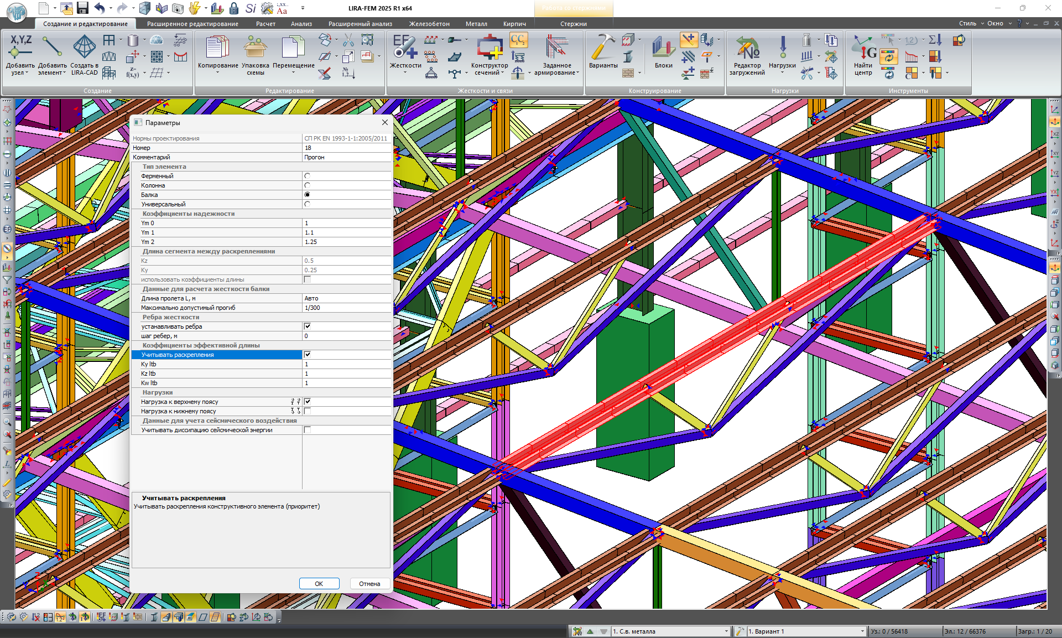Switch to the Железобетон ribbon tab
This screenshot has width=1062, height=638.
(x=429, y=24)
